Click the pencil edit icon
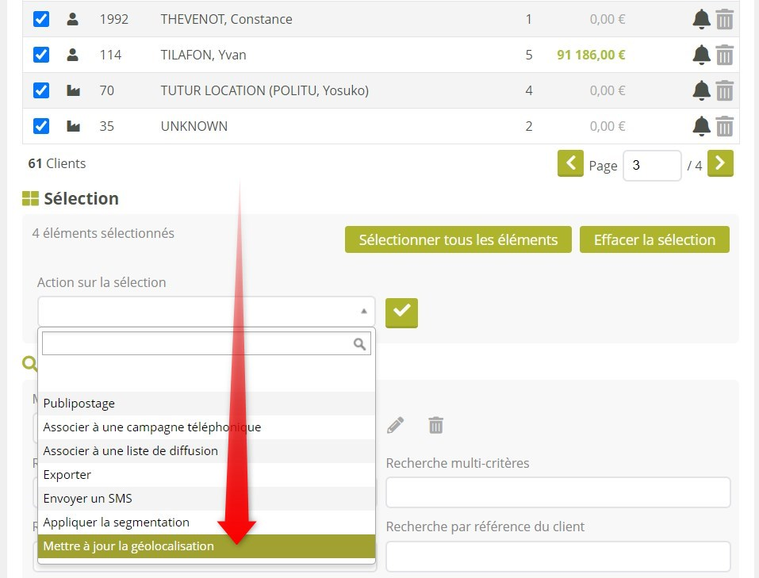This screenshot has height=578, width=759. 395,426
